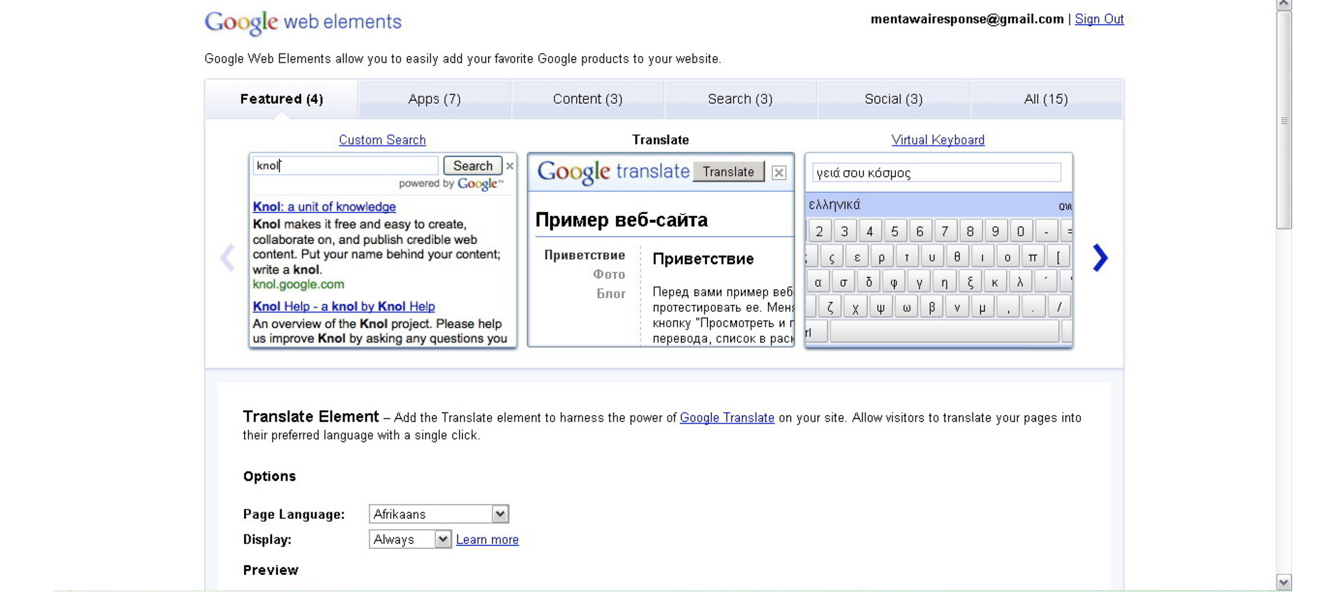Open the Learn more link
1335x602 pixels.
[x=487, y=540]
